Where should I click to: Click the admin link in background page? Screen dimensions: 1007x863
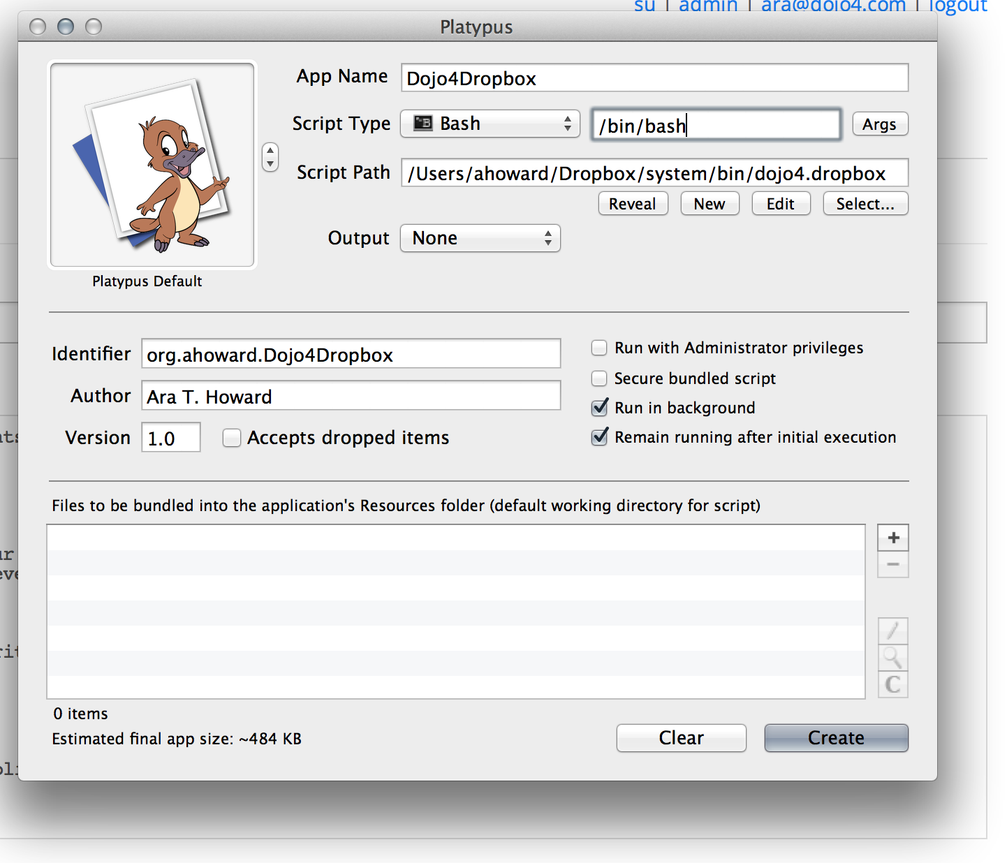708,6
